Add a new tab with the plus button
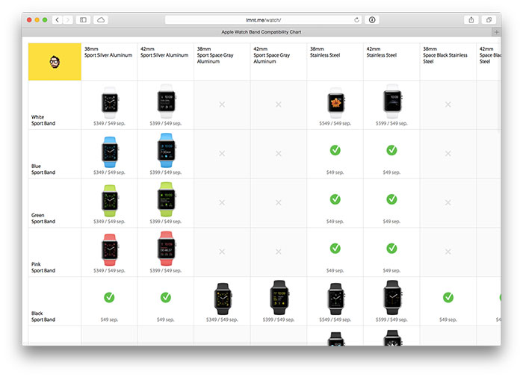This screenshot has width=523, height=377. click(496, 32)
